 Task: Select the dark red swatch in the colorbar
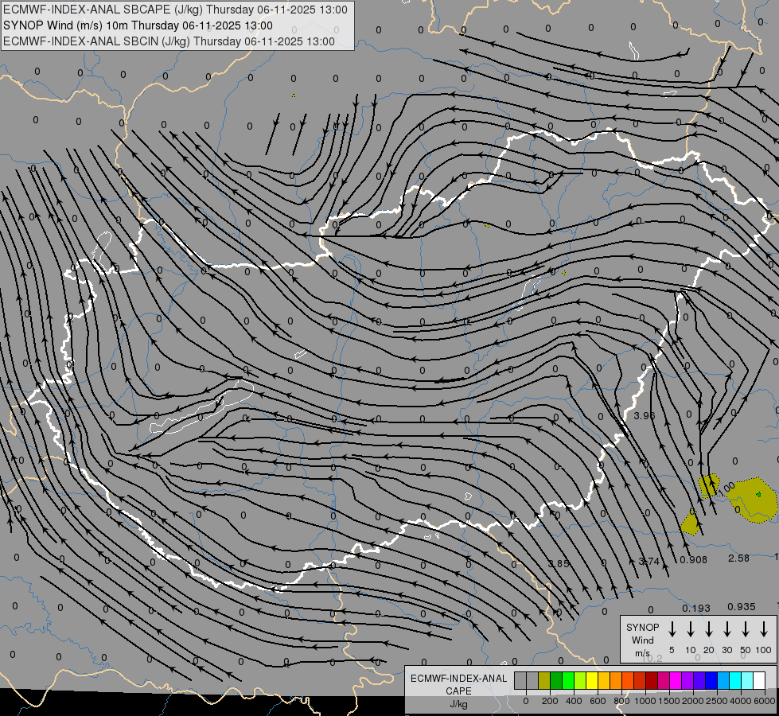point(652,680)
